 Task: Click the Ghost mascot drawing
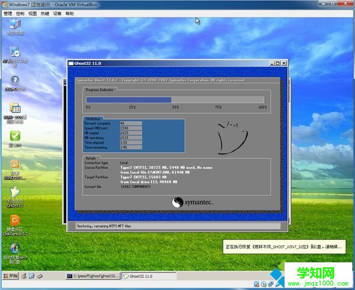click(x=232, y=138)
